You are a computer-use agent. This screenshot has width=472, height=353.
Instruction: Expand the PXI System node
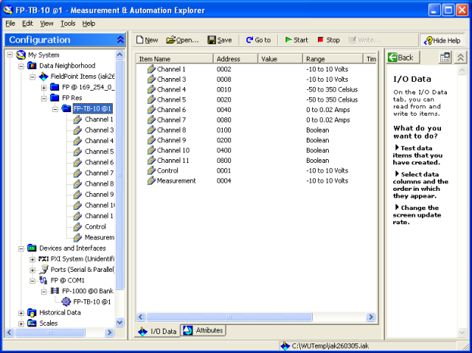click(x=32, y=259)
